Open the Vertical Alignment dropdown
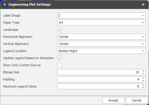Screen dimensions: 149x105 (101, 44)
